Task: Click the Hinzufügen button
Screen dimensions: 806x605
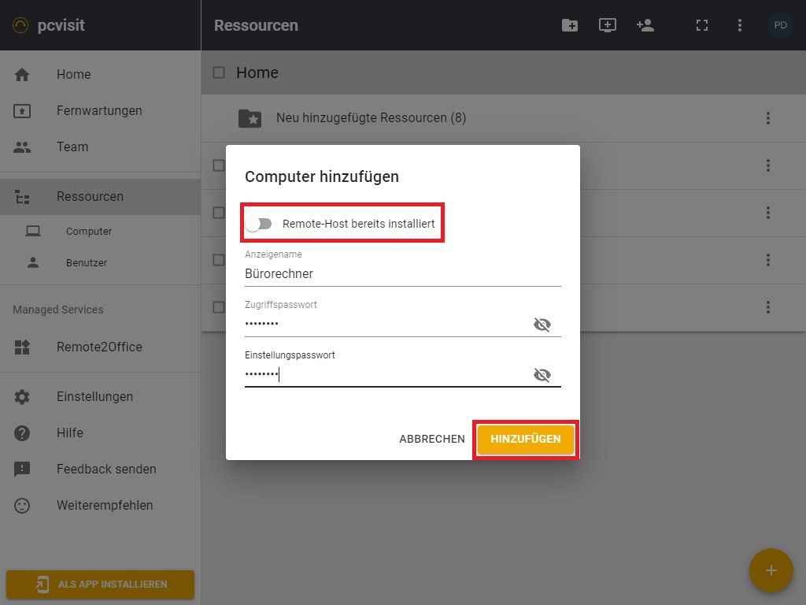Action: (x=525, y=439)
